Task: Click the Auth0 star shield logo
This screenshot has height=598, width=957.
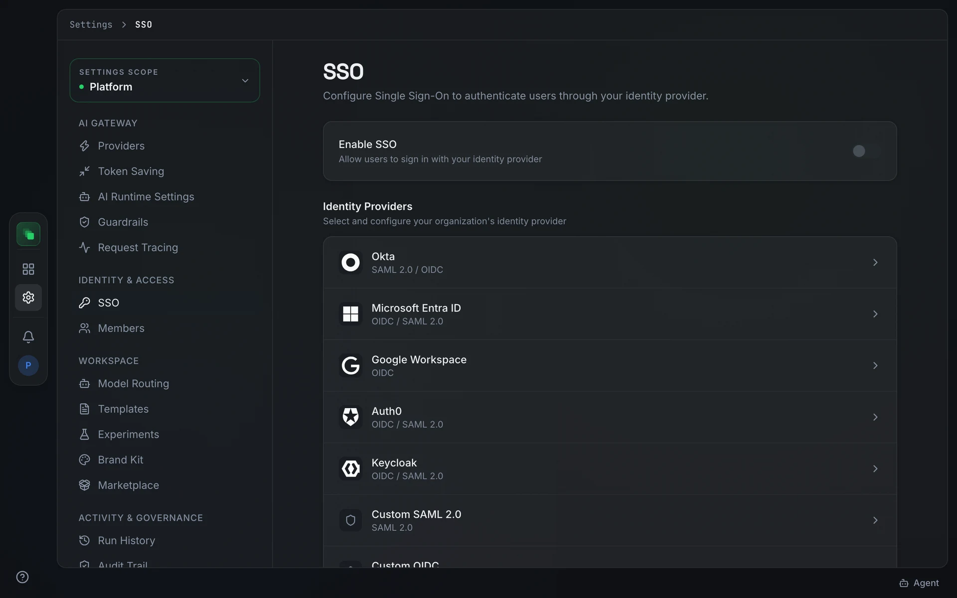Action: pos(350,417)
